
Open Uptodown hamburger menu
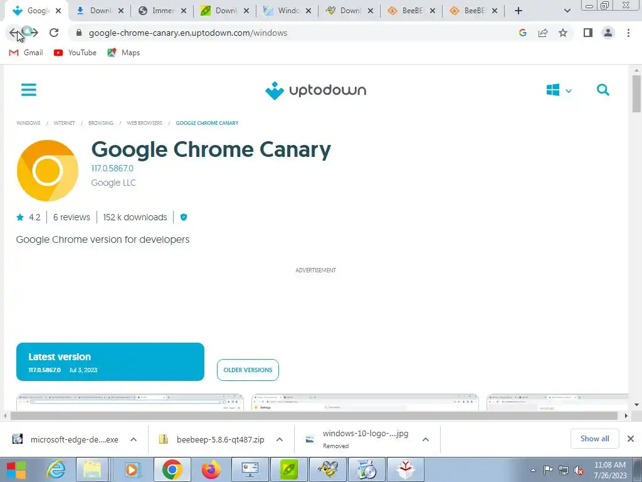coord(29,90)
